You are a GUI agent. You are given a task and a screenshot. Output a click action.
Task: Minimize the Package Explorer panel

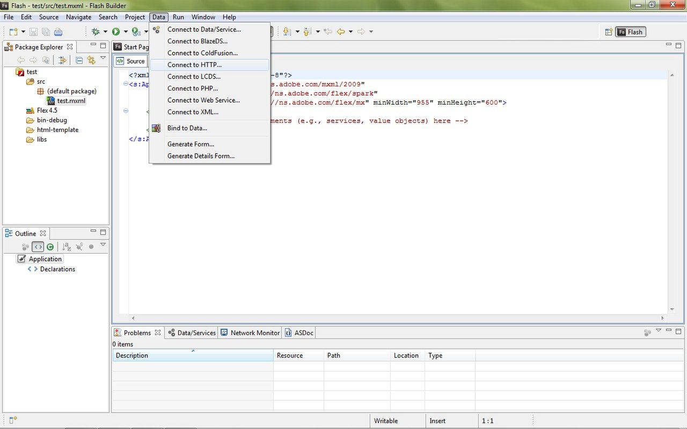tap(93, 45)
